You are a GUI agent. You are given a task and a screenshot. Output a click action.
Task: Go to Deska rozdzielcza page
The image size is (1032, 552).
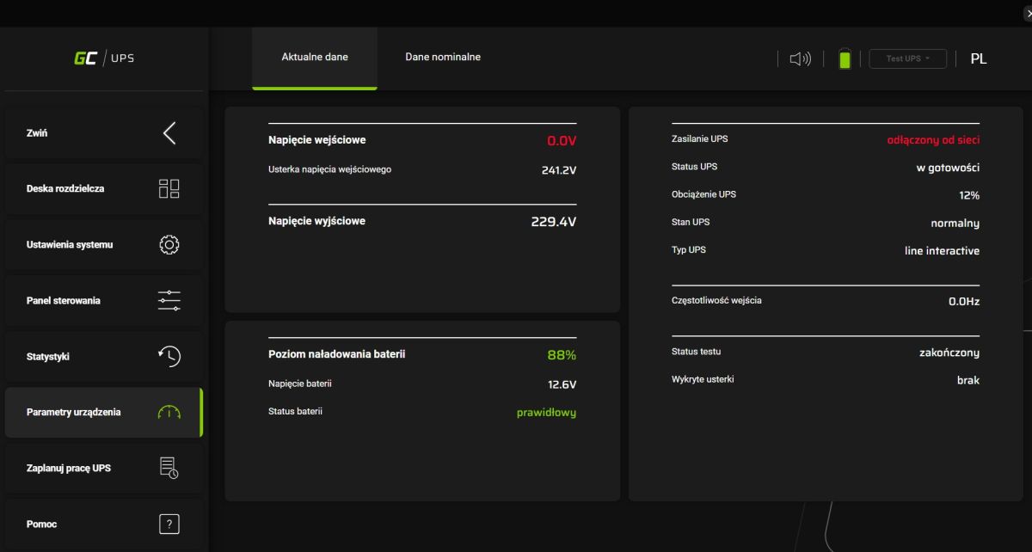click(x=65, y=189)
